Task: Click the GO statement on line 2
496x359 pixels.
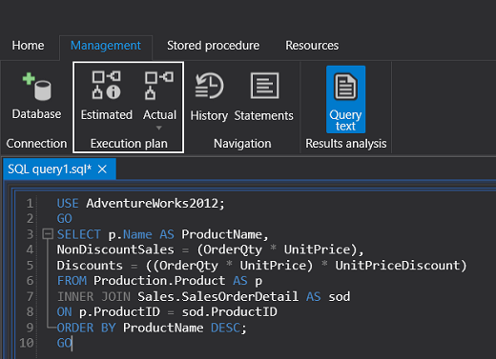Action: pyautogui.click(x=65, y=218)
